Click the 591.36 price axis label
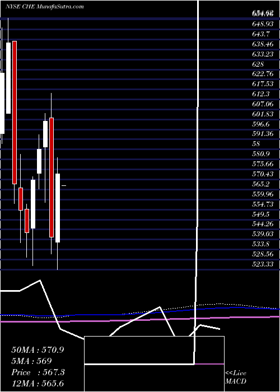Viewport: 280px width, 392px height. tap(263, 134)
